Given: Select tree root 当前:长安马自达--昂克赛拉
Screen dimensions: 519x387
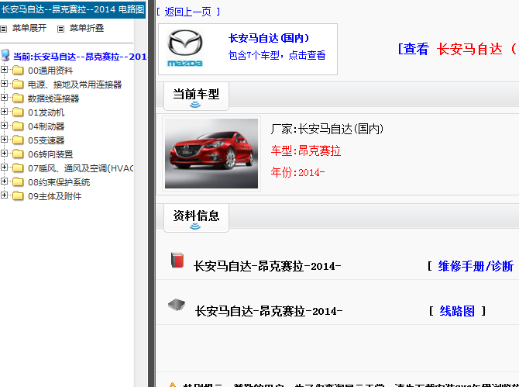Looking at the screenshot, I should coord(80,57).
